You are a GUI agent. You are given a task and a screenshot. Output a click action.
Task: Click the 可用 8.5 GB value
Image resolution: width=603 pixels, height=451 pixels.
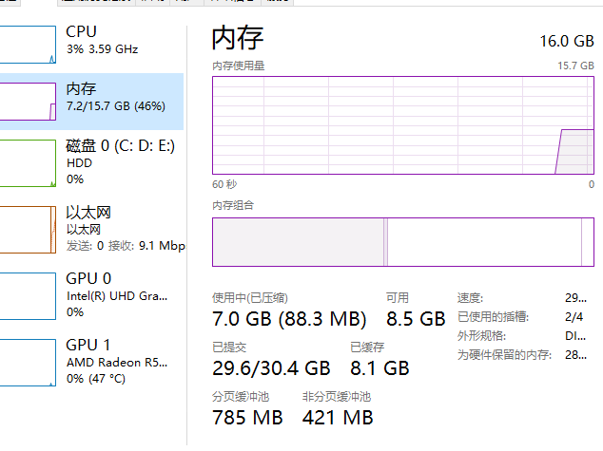pos(415,318)
